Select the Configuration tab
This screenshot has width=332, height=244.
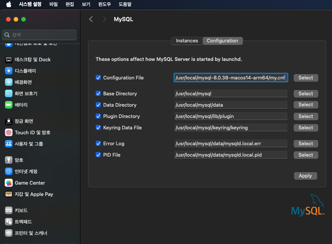[222, 41]
